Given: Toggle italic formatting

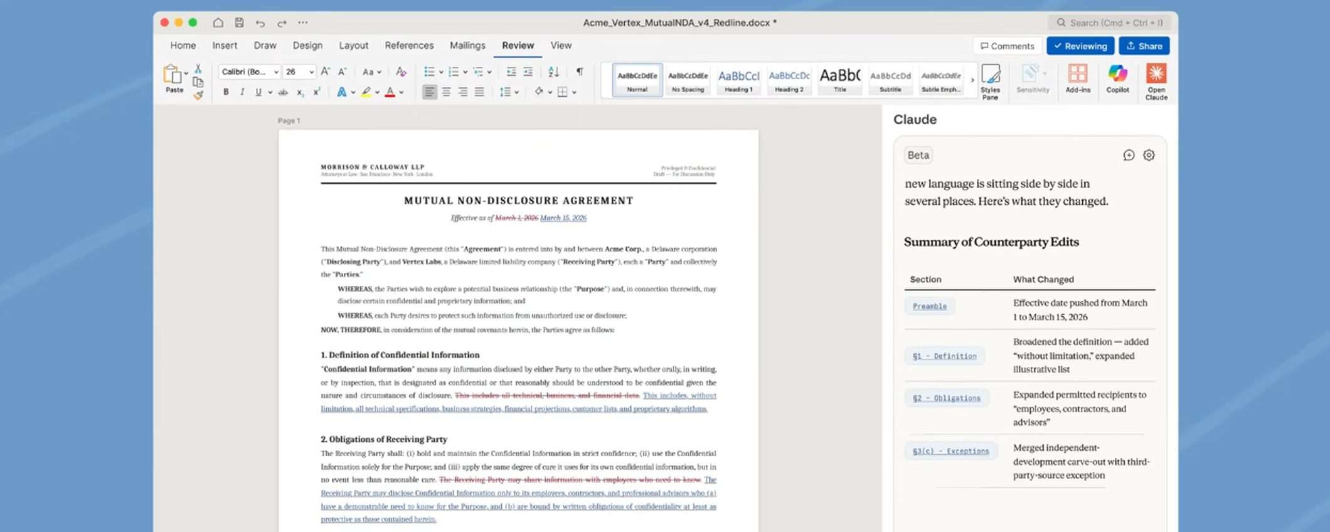Looking at the screenshot, I should 242,92.
